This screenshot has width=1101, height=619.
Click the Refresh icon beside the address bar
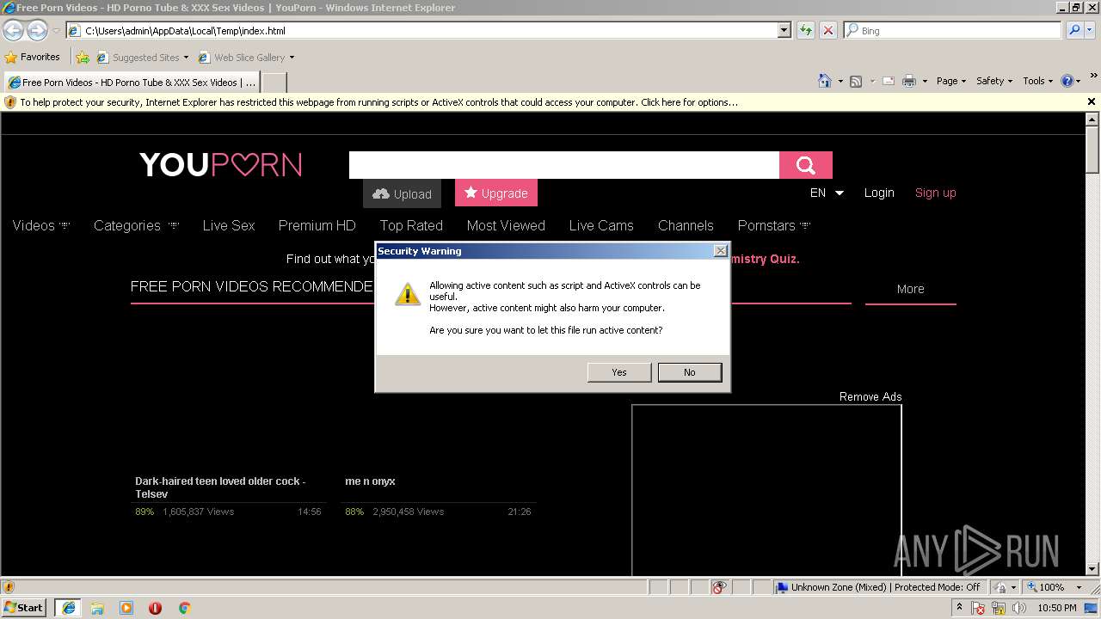point(806,30)
